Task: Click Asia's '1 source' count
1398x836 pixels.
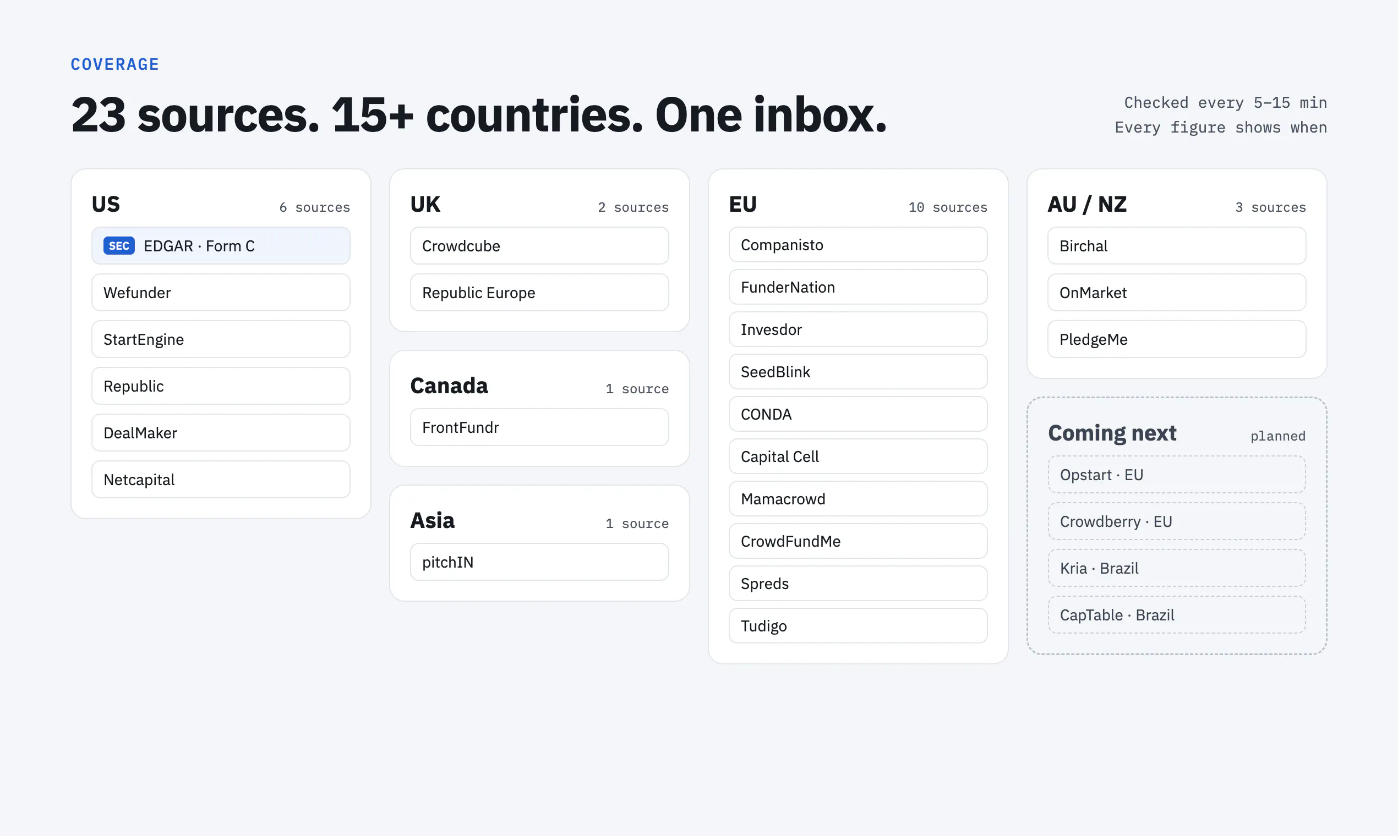Action: (x=637, y=524)
